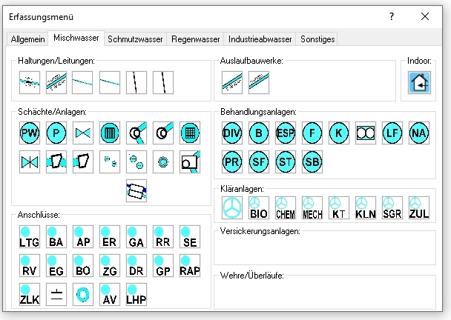Select the RAP connection icon
Screen dimensions: 451x320
point(190,265)
